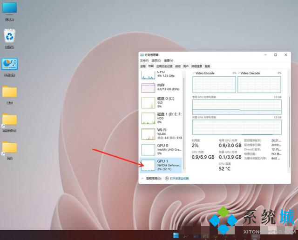Select the Wi-Fi WLAN sidebar entry
This screenshot has height=240, width=298.
(161, 134)
